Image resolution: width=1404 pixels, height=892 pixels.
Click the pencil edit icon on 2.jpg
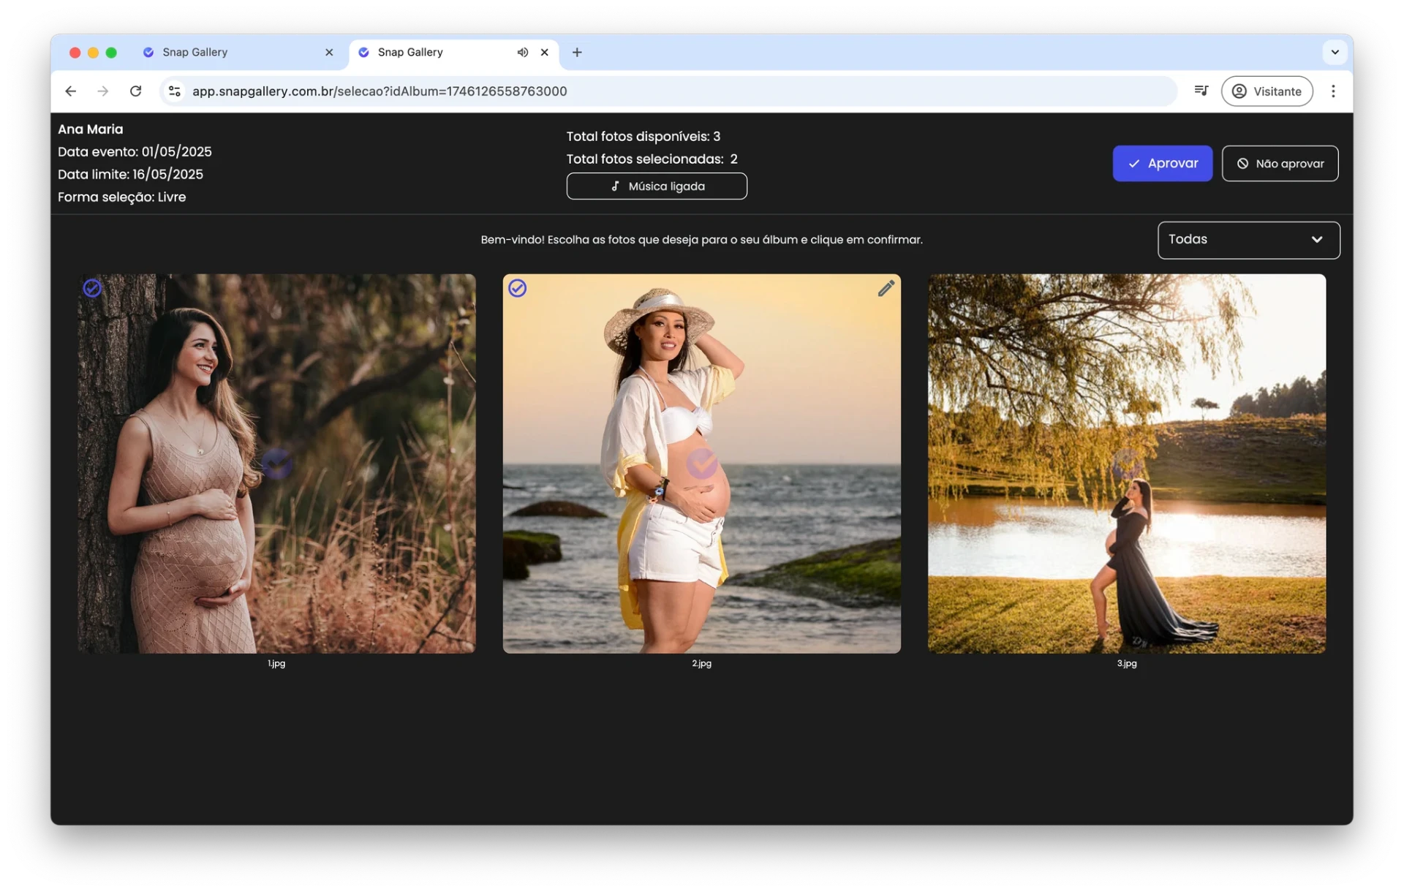click(x=886, y=288)
